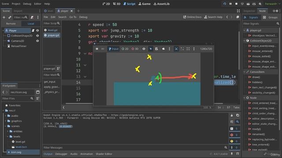The width and height of the screenshot is (282, 158).
Task: Open the Debugger bottom panel
Action: 61,154
